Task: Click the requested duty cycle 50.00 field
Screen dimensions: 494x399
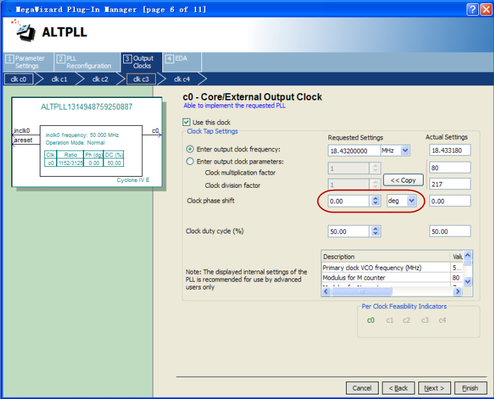Action: (349, 231)
